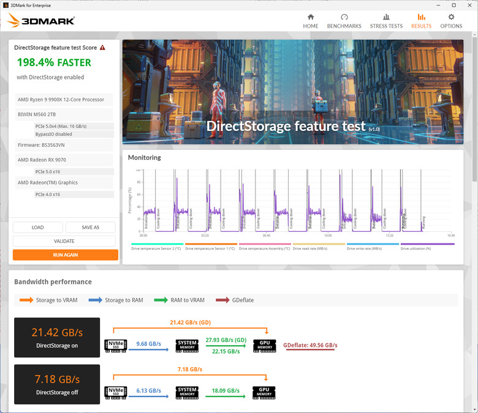
Task: Click the Bandwidth performance heading
Action: click(53, 282)
